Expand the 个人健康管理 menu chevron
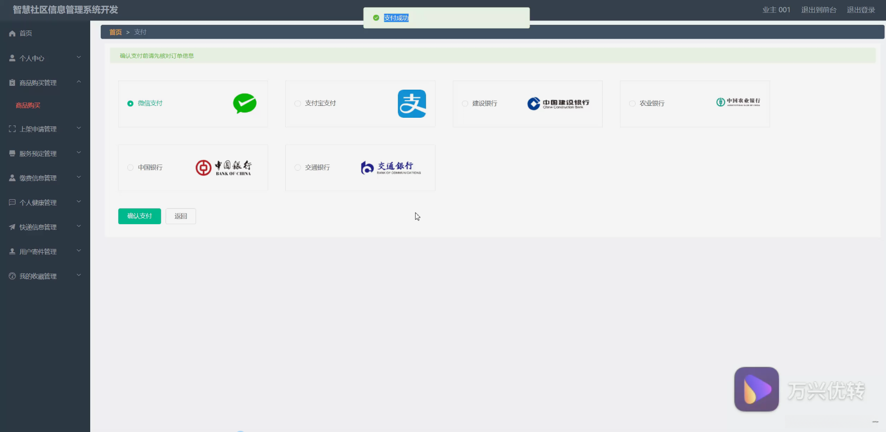The height and width of the screenshot is (432, 886). pyautogui.click(x=79, y=202)
